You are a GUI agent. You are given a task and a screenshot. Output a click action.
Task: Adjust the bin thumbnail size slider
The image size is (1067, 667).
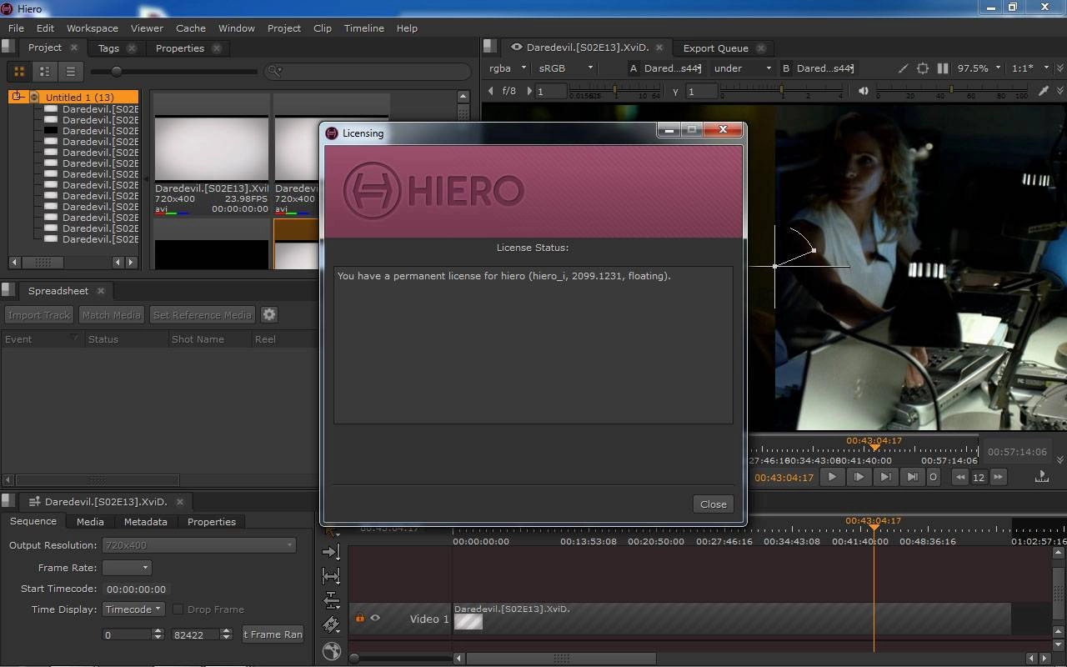coord(117,72)
